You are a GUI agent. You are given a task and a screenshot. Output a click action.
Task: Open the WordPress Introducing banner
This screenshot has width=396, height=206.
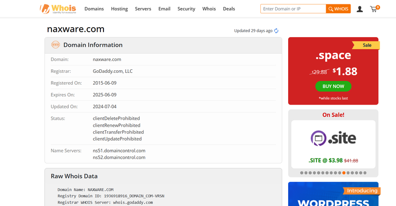pos(333,194)
